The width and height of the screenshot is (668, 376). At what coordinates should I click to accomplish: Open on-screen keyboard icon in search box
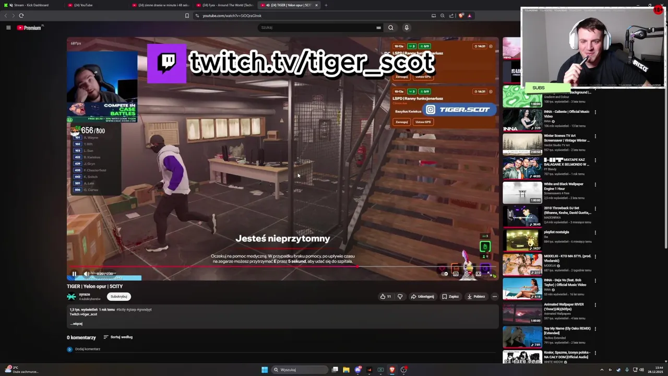[x=378, y=28]
